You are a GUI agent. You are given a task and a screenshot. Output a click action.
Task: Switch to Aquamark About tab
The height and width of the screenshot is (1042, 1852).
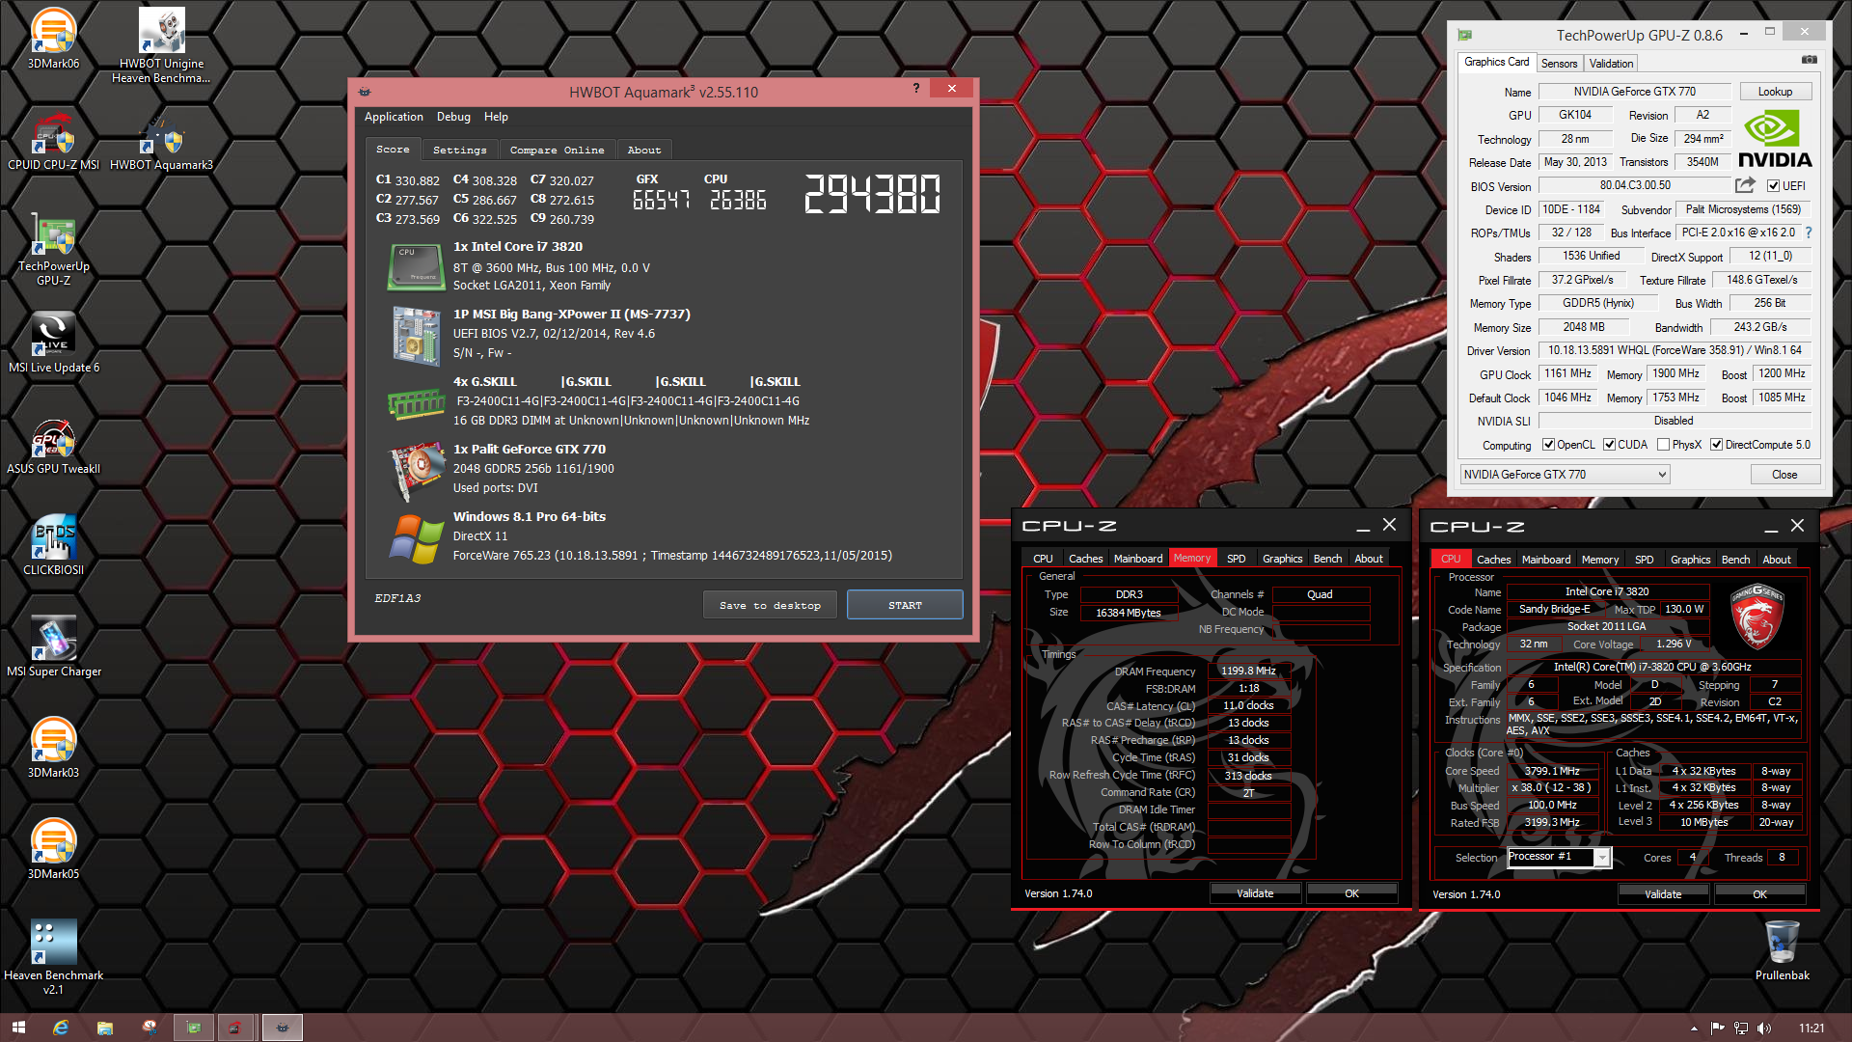[x=644, y=150]
